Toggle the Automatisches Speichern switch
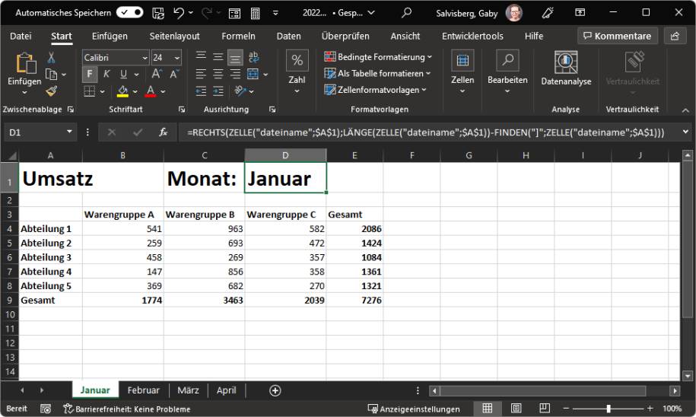Screen dimensions: 696x417 (x=129, y=13)
